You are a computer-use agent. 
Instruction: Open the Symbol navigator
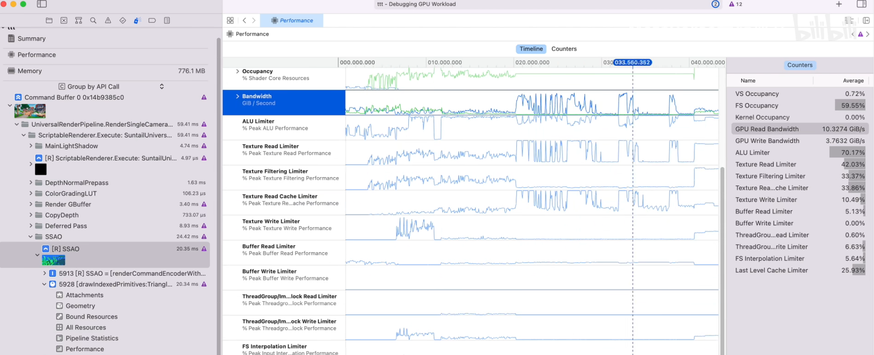pyautogui.click(x=79, y=20)
